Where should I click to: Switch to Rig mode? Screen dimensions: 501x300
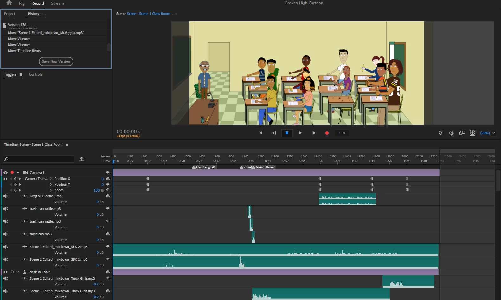coord(22,3)
